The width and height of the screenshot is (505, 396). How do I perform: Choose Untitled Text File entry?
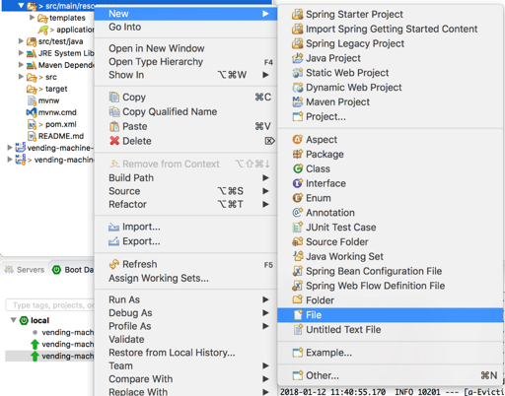click(x=391, y=329)
